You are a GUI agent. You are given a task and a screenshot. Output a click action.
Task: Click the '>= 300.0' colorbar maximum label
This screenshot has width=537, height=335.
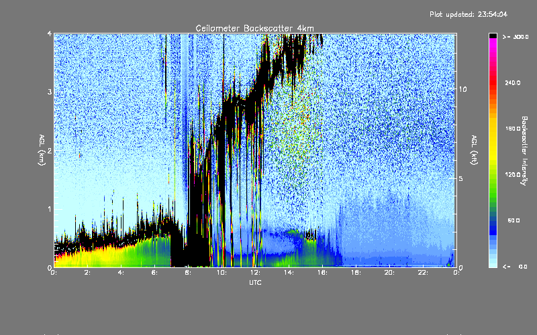click(x=516, y=37)
